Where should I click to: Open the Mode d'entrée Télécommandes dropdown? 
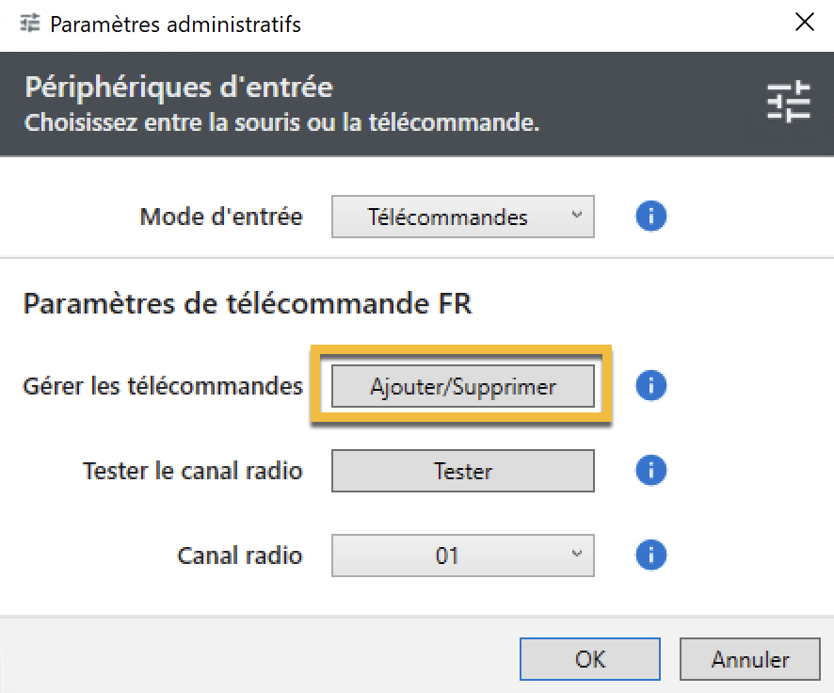coord(463,217)
